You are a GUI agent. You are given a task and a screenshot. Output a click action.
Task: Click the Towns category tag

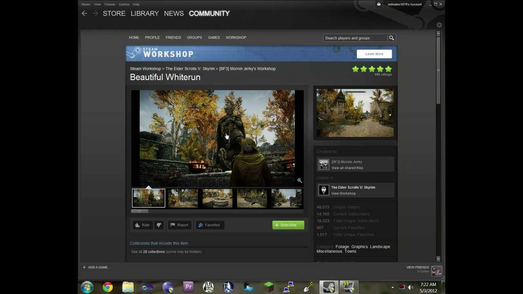click(350, 252)
